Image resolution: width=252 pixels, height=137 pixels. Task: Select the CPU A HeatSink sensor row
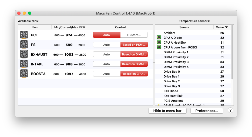click(x=193, y=43)
